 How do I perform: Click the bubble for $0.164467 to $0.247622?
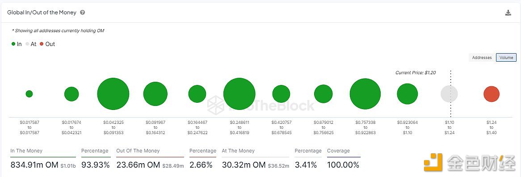tap(197, 94)
